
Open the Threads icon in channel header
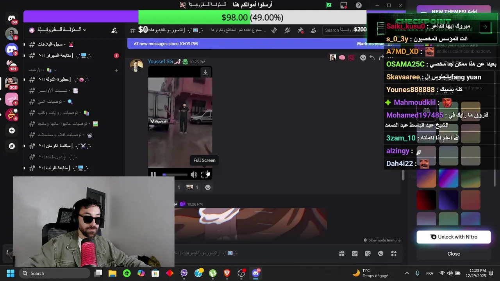(274, 30)
